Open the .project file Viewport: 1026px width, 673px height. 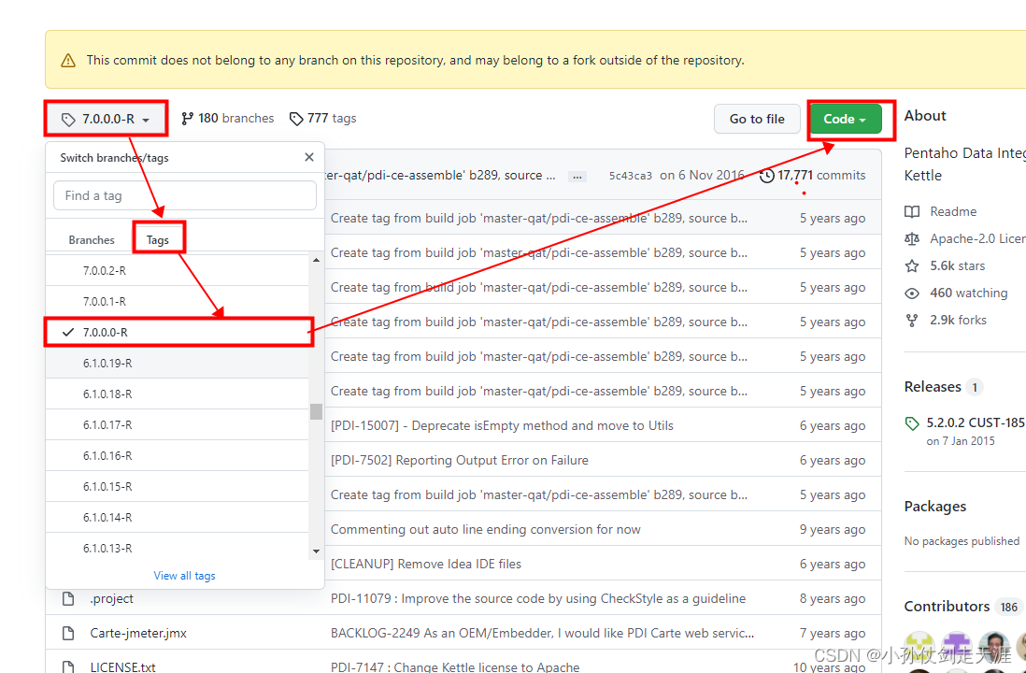pyautogui.click(x=111, y=598)
